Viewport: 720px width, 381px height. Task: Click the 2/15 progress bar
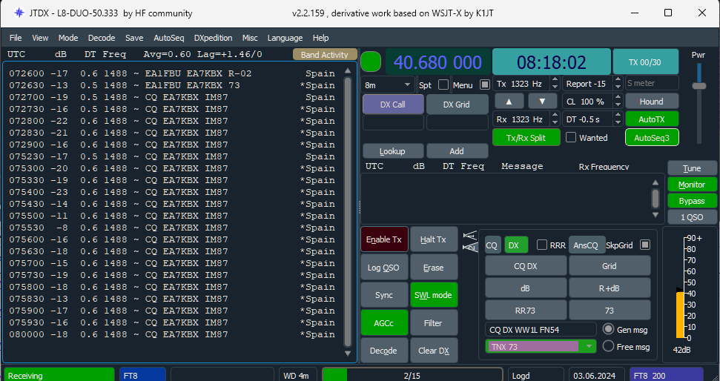(x=412, y=376)
